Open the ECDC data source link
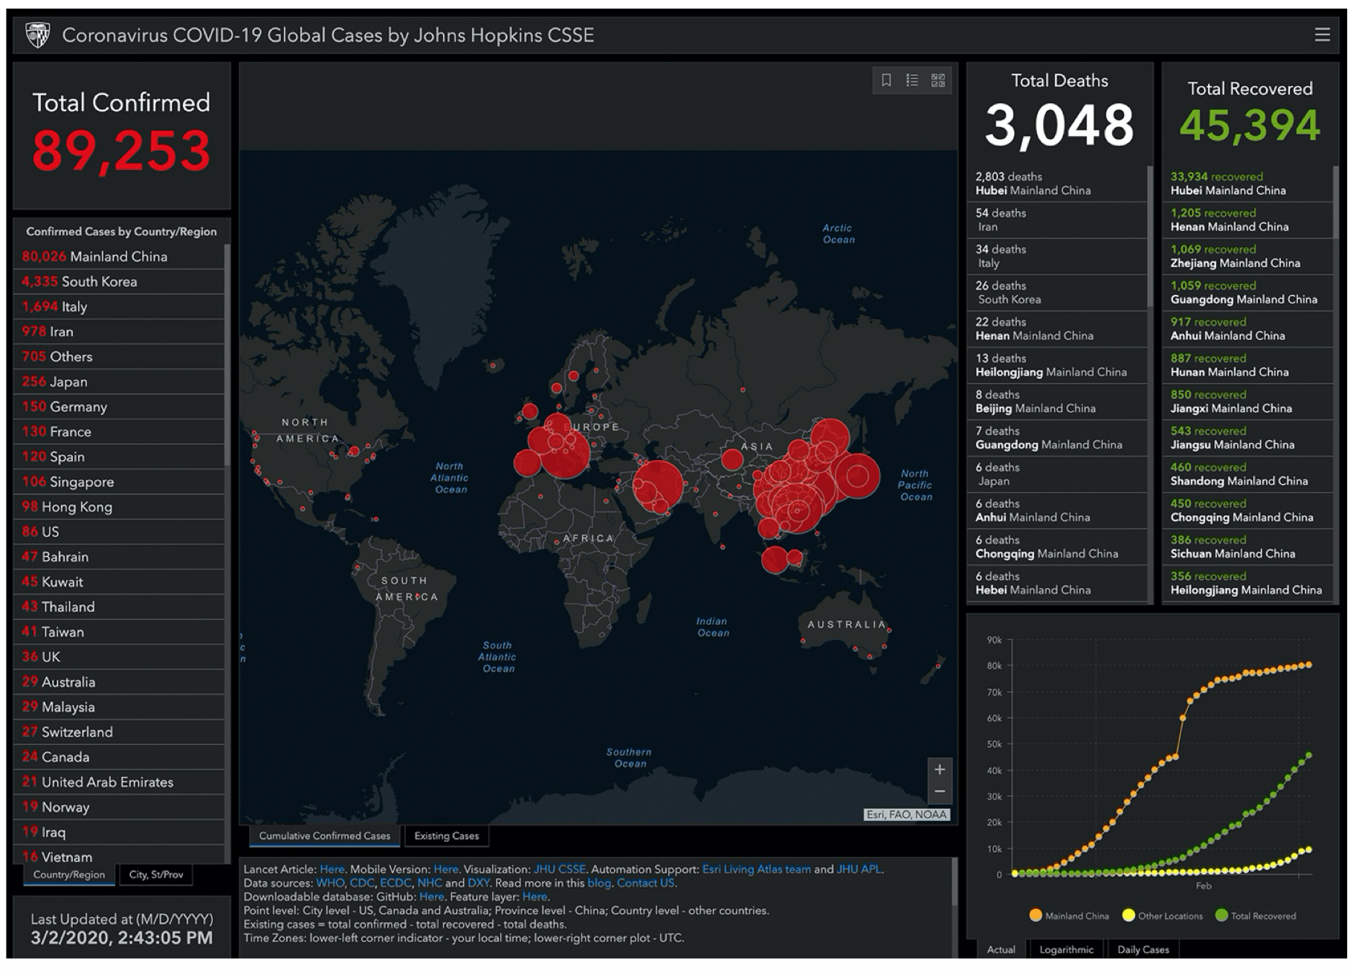 point(395,883)
